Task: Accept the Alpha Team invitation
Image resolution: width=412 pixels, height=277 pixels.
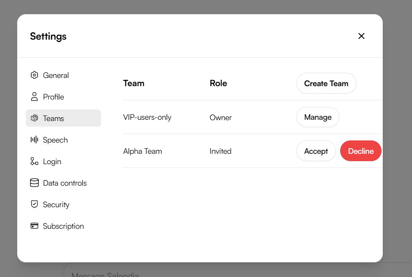Action: 316,151
